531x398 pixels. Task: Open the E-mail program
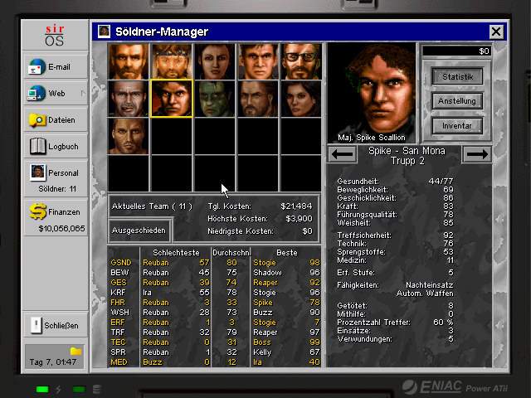click(x=56, y=66)
